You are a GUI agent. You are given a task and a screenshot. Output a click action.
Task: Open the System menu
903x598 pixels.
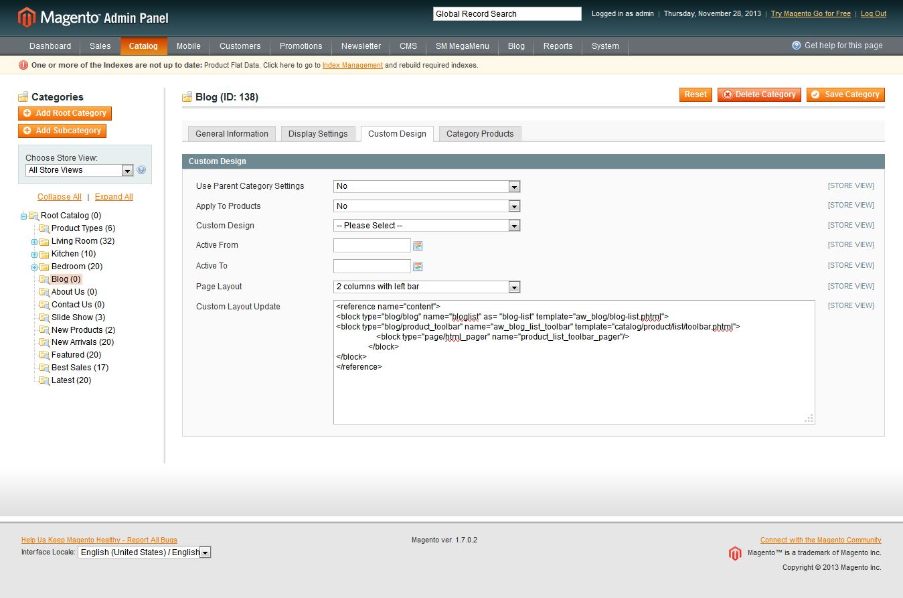[605, 46]
